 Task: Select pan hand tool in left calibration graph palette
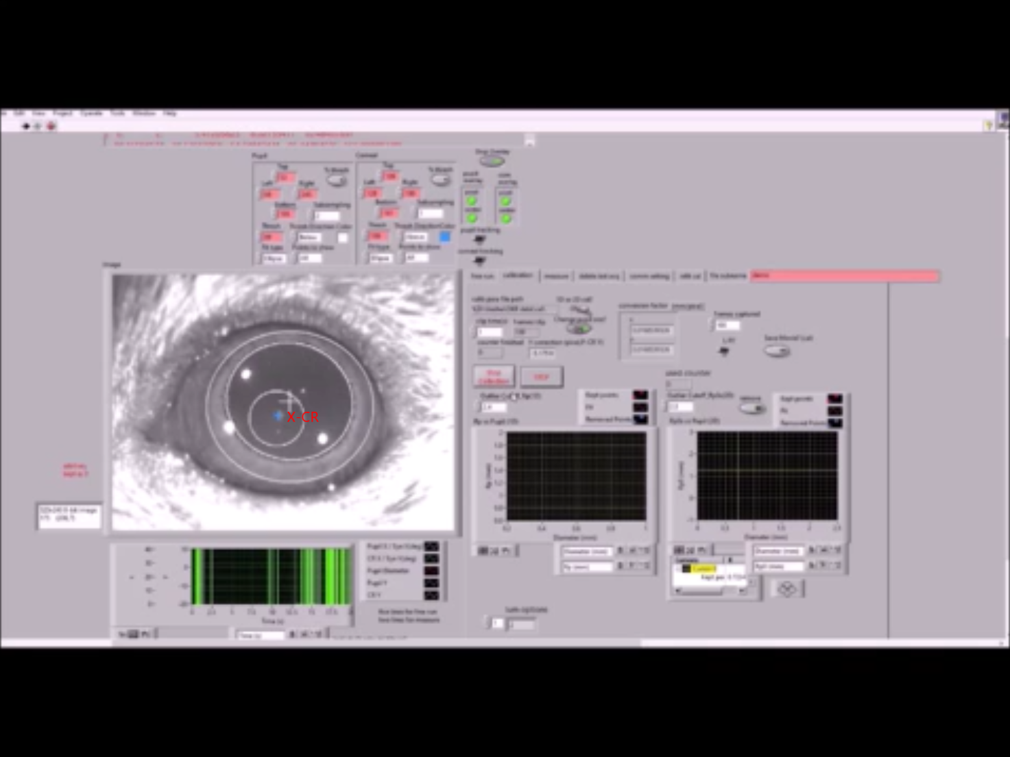point(506,550)
